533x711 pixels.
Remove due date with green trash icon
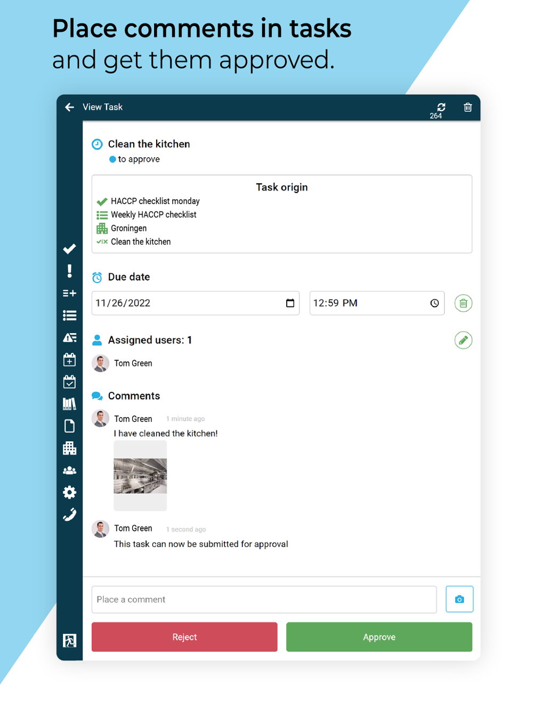pyautogui.click(x=463, y=303)
